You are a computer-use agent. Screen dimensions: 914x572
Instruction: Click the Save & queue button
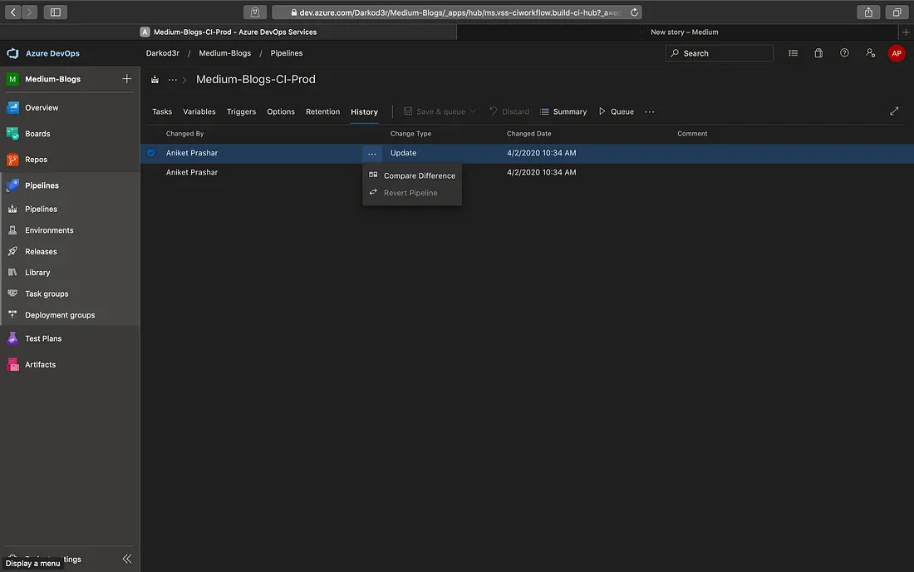435,111
